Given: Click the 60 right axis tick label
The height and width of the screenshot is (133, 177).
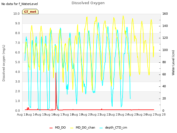Looking at the screenshot, I should pos(164,74).
